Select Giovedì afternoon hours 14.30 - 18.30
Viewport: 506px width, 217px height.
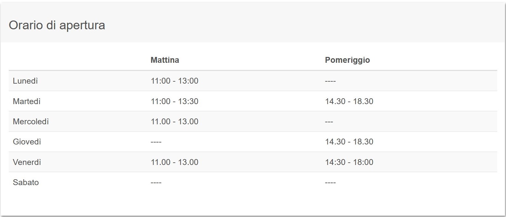(x=349, y=142)
